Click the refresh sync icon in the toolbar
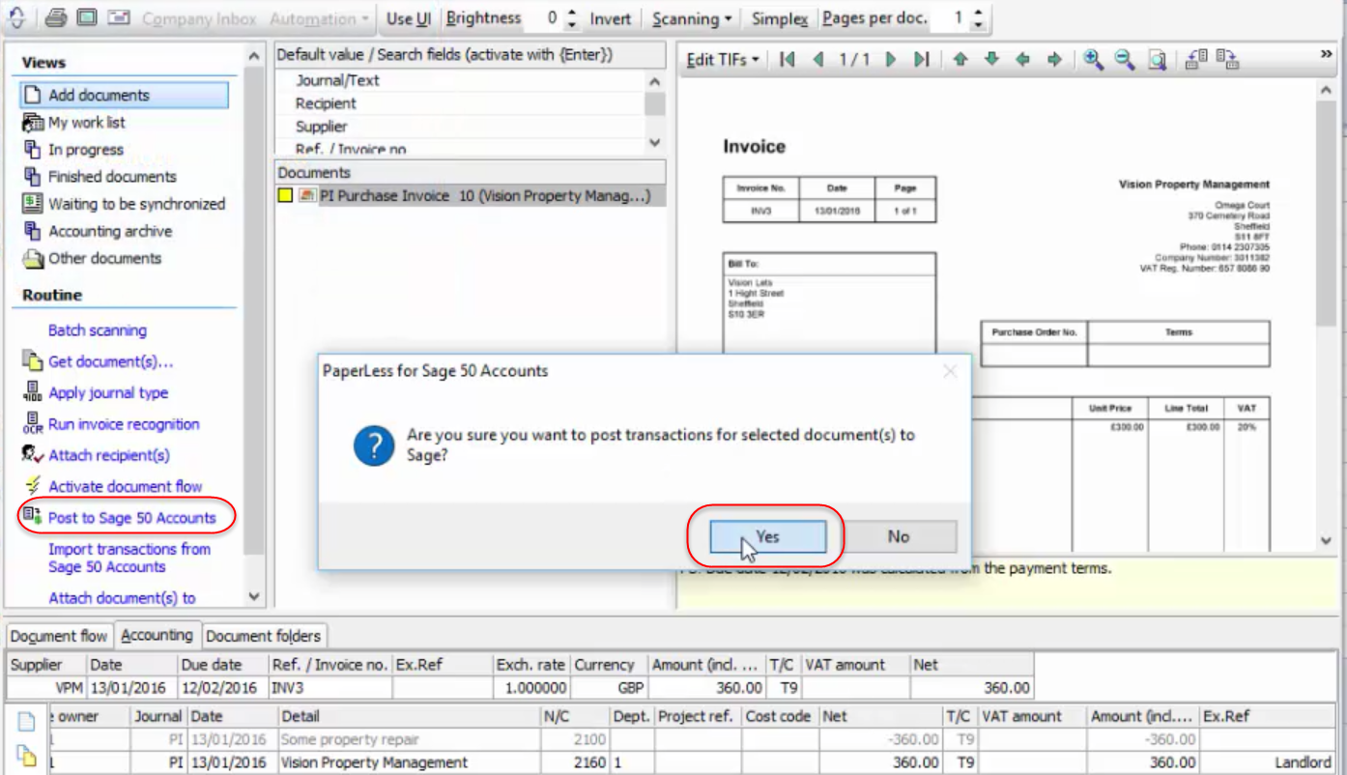This screenshot has height=775, width=1347. point(16,17)
